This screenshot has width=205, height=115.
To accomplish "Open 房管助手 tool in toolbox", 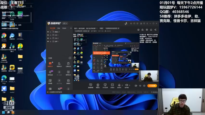I will pyautogui.click(x=59, y=64).
